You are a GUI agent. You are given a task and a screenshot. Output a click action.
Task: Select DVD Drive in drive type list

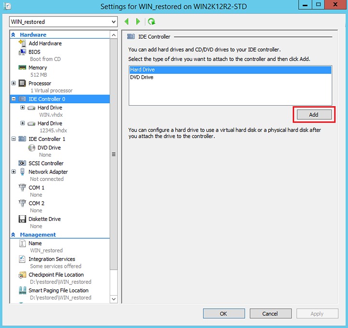[142, 77]
